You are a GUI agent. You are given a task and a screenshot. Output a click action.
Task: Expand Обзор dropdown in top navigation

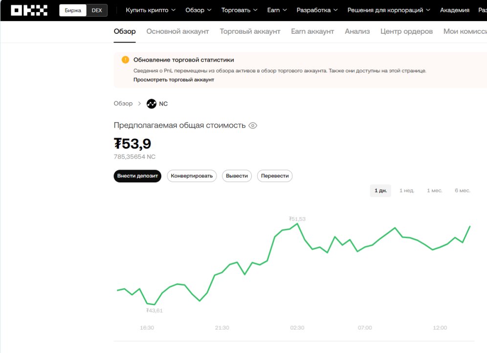point(199,10)
